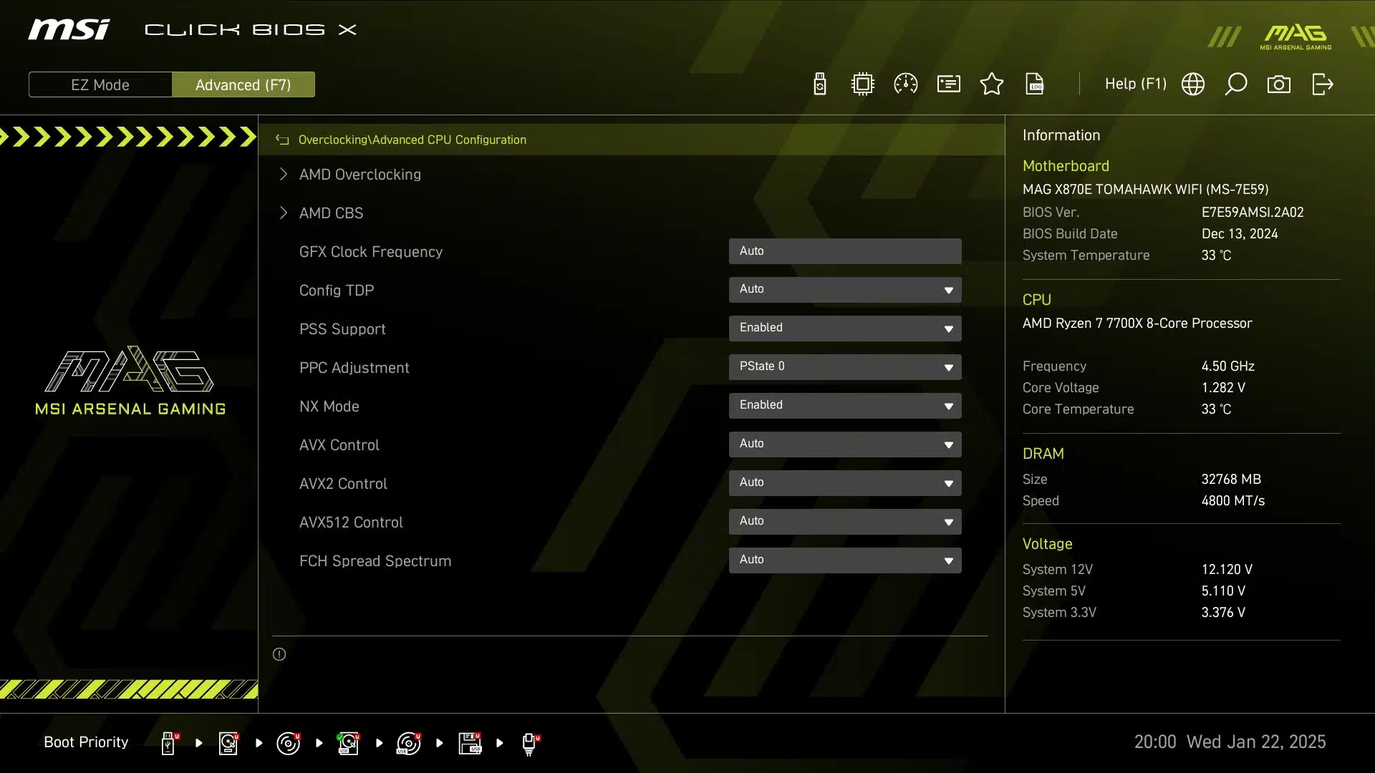Take a screenshot with the camera icon
Screen dimensions: 1375x773
(1279, 84)
